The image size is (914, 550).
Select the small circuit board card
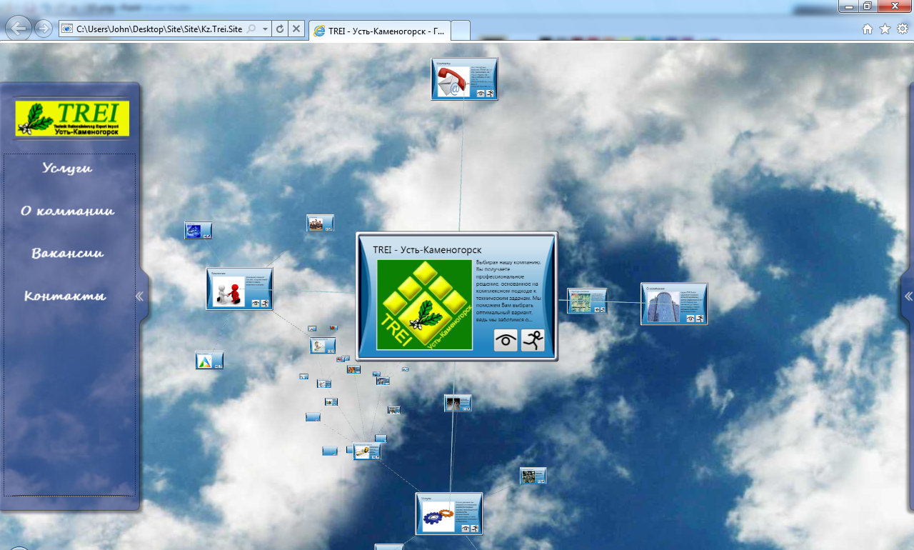click(533, 476)
